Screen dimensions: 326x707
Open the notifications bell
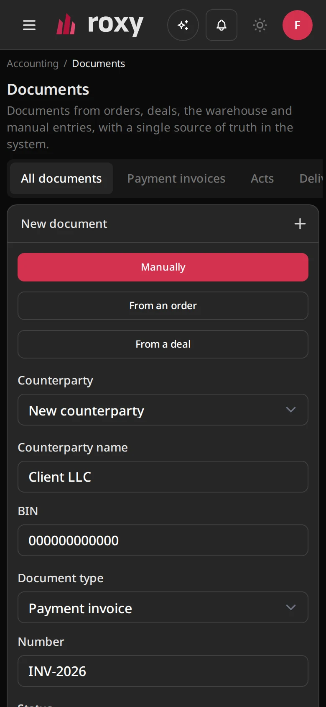click(222, 26)
